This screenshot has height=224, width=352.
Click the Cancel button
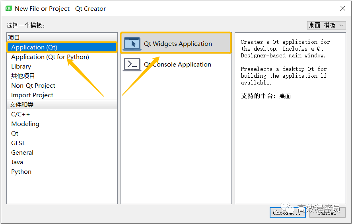(x=327, y=212)
